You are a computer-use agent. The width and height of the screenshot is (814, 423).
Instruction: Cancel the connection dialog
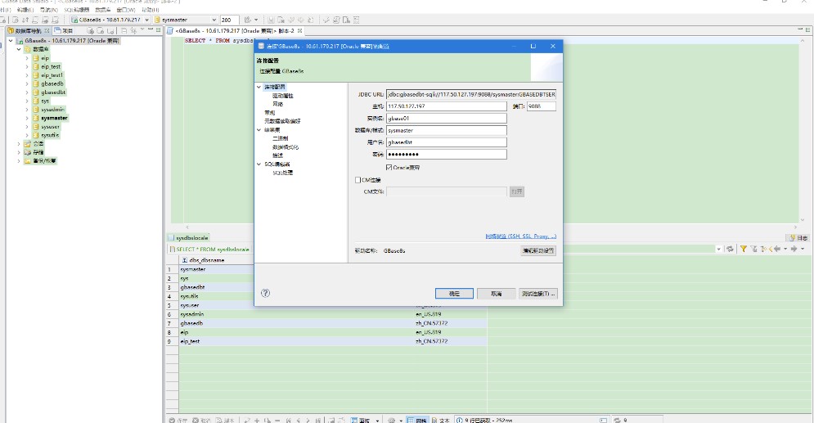point(497,294)
